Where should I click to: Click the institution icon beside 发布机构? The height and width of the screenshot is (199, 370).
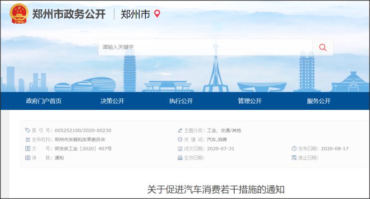click(28, 140)
